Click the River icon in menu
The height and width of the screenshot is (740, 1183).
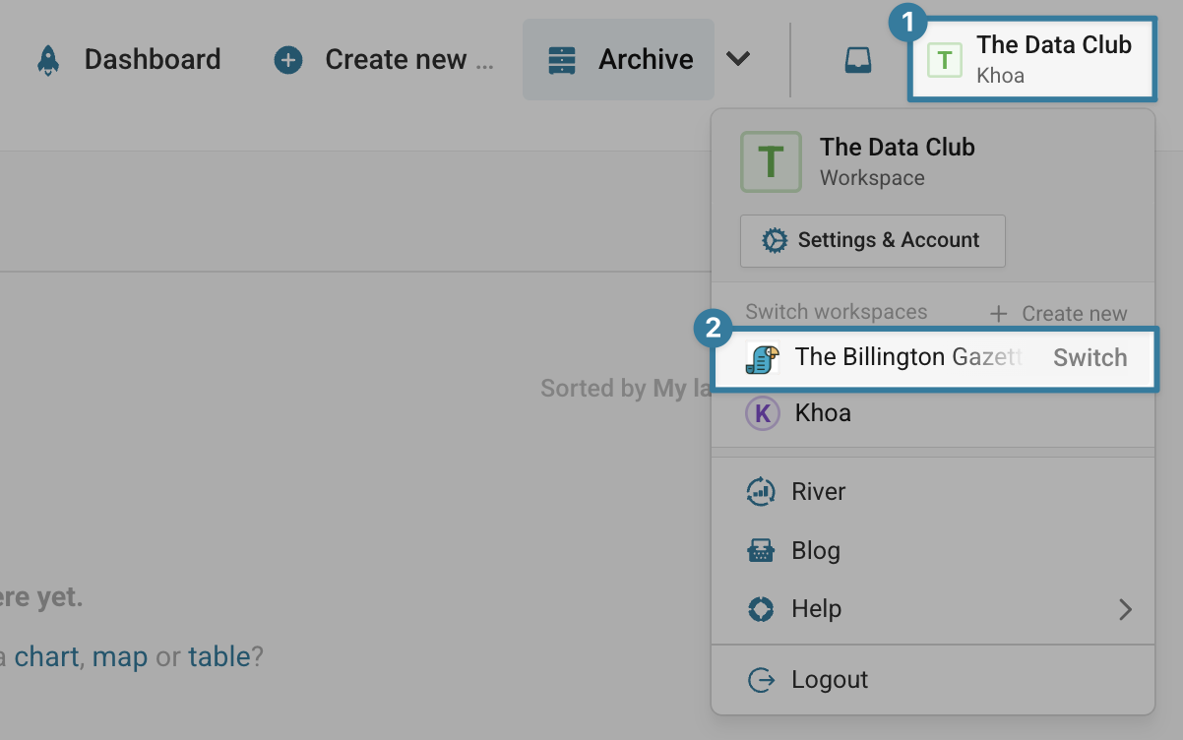pyautogui.click(x=762, y=492)
